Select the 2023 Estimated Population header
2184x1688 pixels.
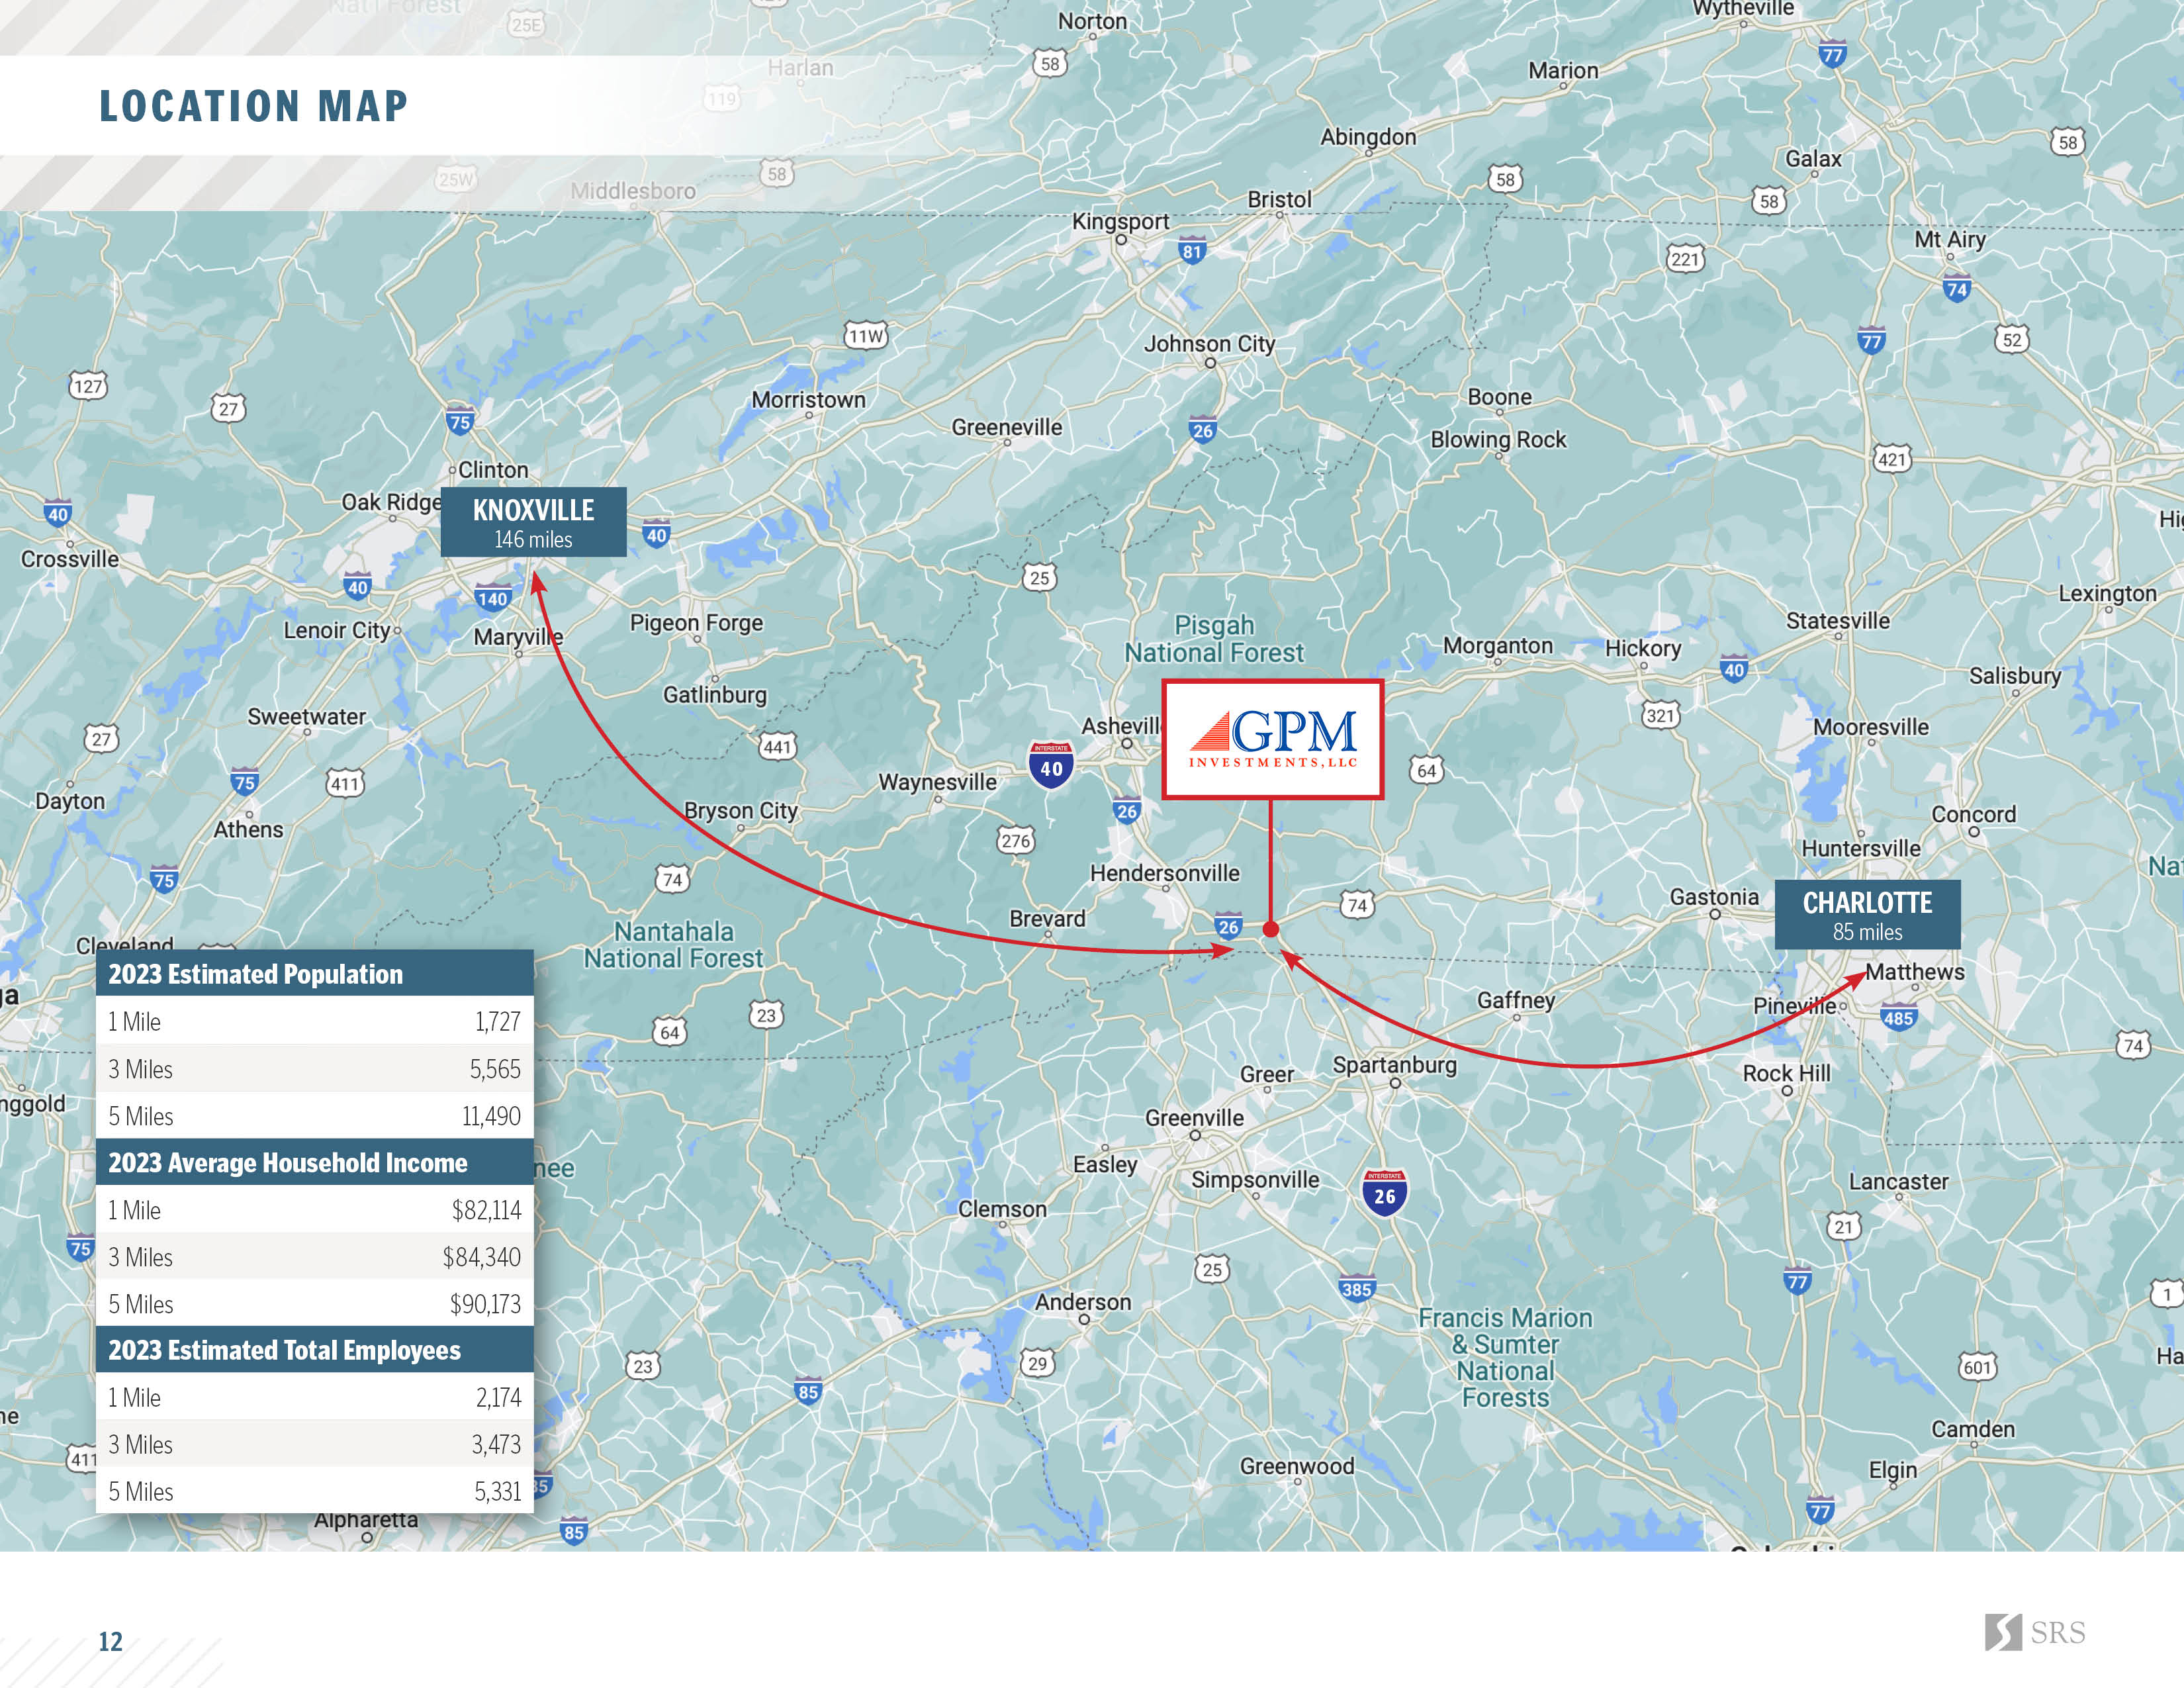(315, 974)
